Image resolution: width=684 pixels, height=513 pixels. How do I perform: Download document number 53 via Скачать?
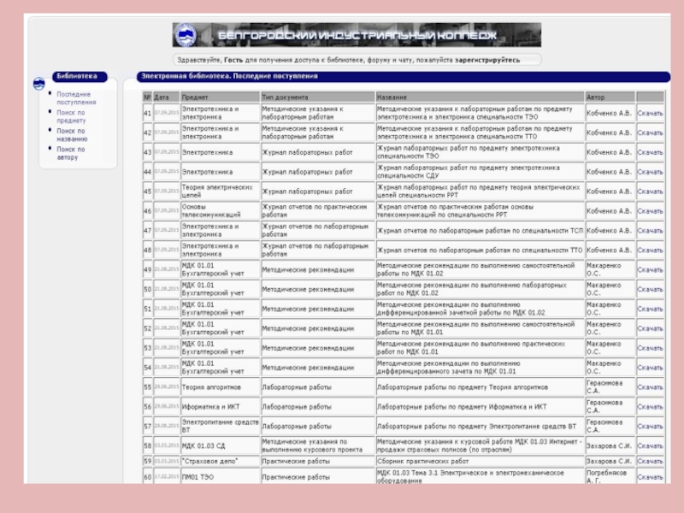(x=650, y=348)
